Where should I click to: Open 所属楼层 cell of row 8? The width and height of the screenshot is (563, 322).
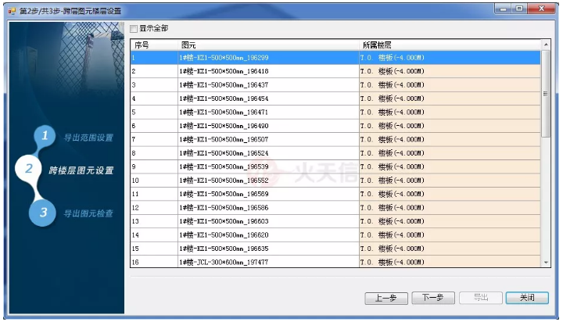tap(448, 153)
